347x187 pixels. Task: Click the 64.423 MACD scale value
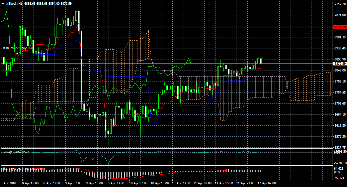pos(339,169)
